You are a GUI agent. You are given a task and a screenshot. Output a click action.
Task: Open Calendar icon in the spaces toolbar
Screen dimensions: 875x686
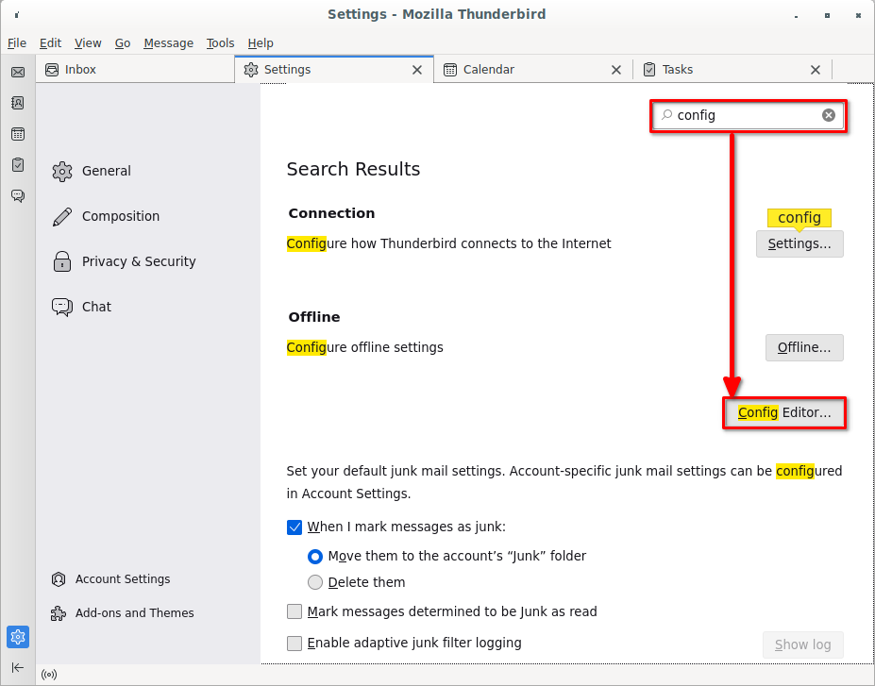[x=17, y=134]
